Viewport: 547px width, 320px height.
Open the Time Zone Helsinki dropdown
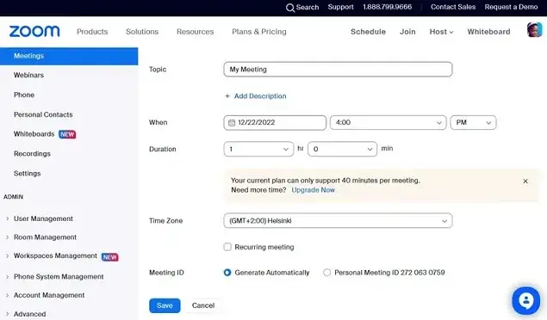[x=338, y=221]
